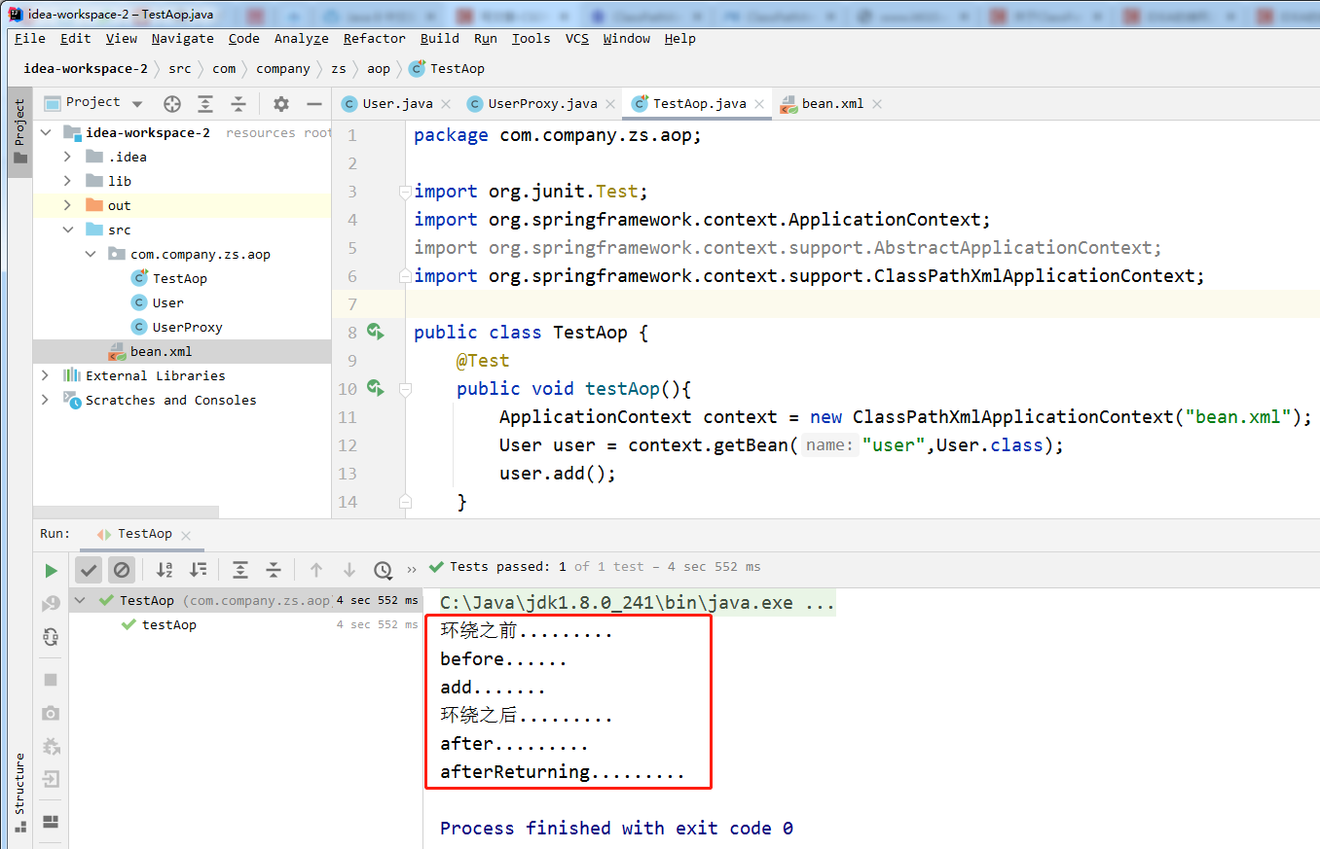Click TestAop breadcrumb in navigation bar
Screen dimensions: 1320x849
pyautogui.click(x=447, y=69)
